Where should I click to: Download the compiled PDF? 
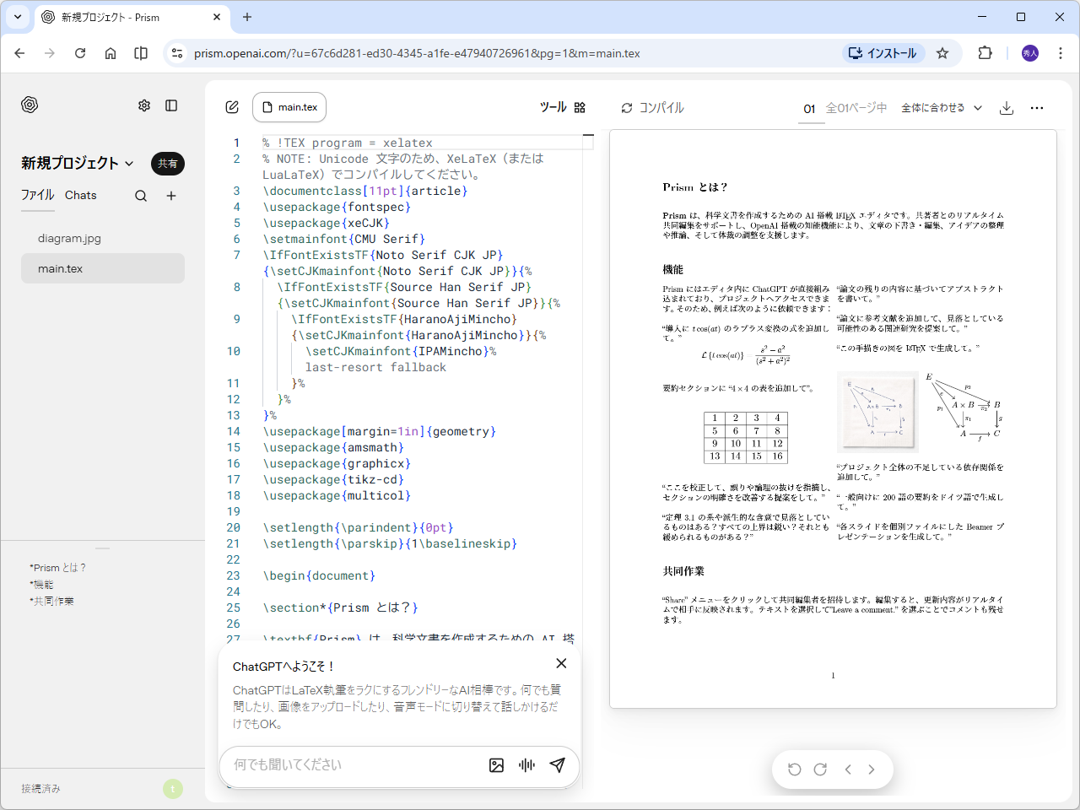pos(1006,108)
